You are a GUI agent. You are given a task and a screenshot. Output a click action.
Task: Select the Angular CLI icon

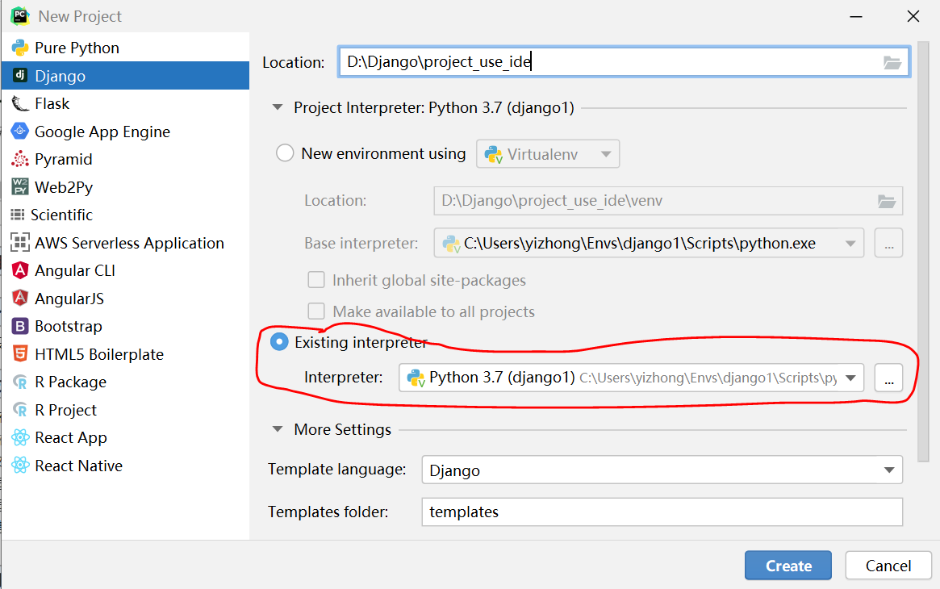pyautogui.click(x=20, y=270)
